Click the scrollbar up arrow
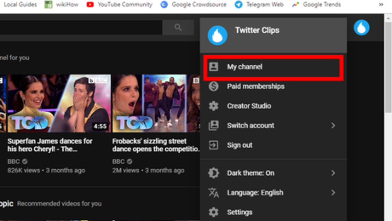Viewport: 392px width, 221px height. point(388,18)
